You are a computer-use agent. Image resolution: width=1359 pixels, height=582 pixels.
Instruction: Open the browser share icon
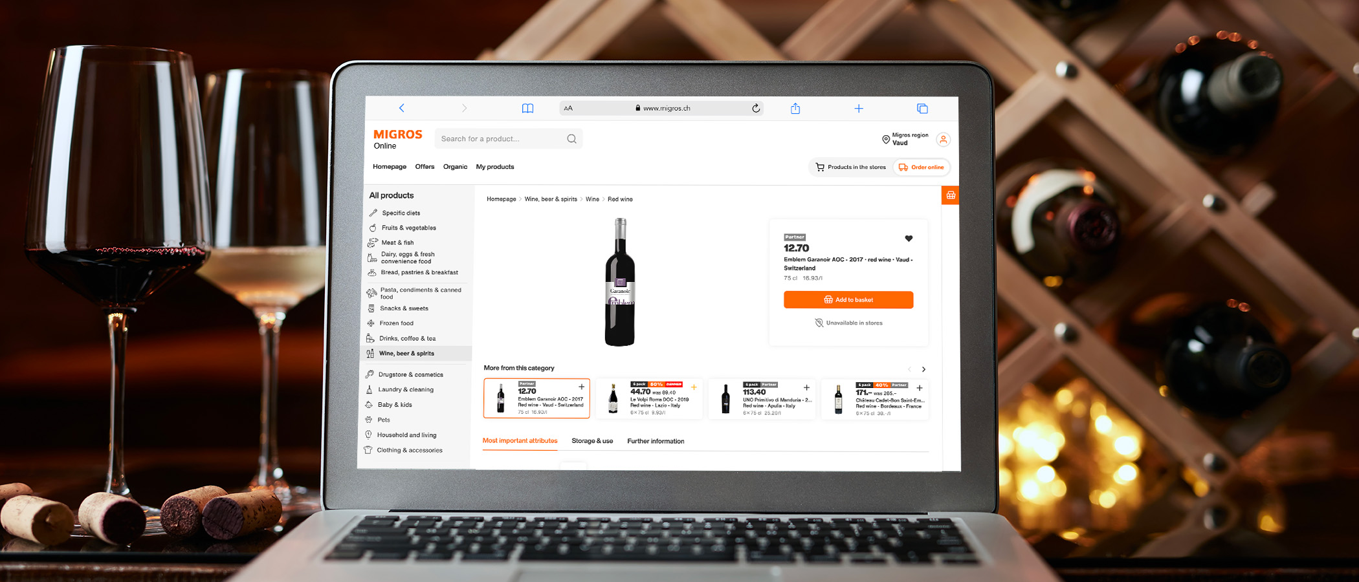[x=795, y=108]
